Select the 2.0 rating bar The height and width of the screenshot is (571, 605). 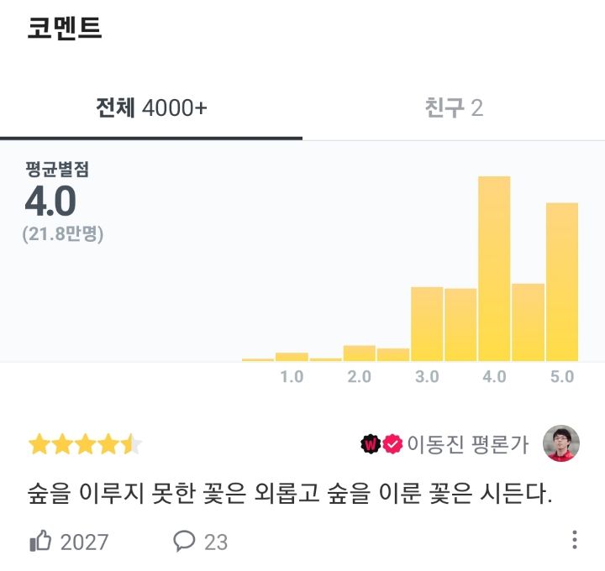click(360, 354)
